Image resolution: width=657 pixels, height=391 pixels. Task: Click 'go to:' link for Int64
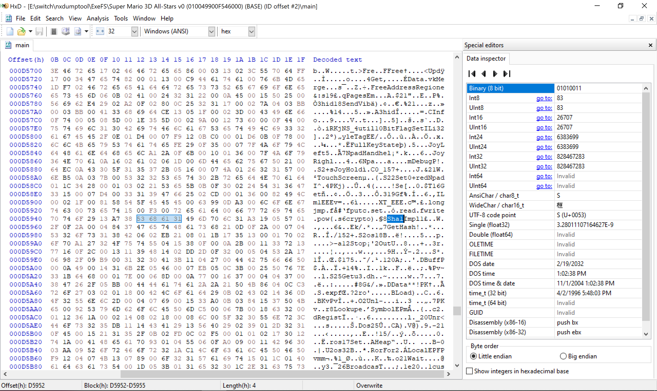(544, 176)
